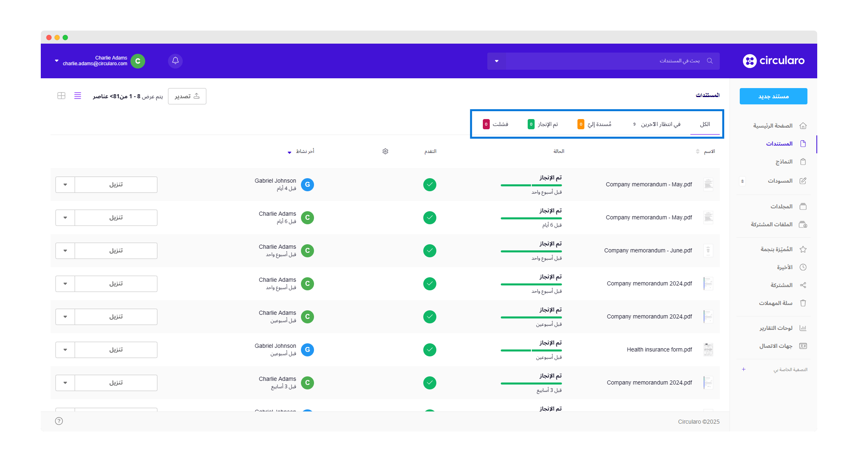Click the مستند جديد button

tap(773, 96)
